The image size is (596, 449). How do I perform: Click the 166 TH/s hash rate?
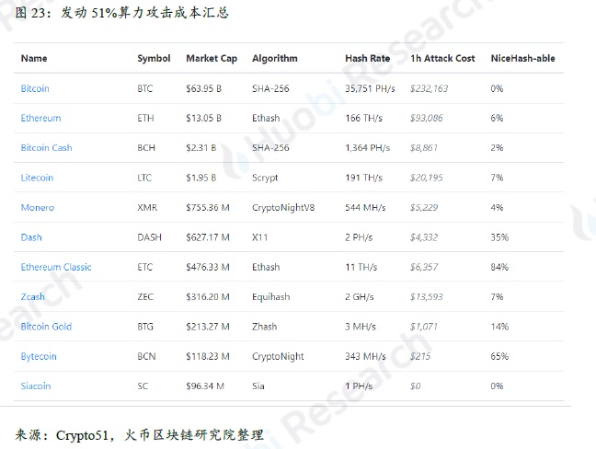tap(363, 119)
